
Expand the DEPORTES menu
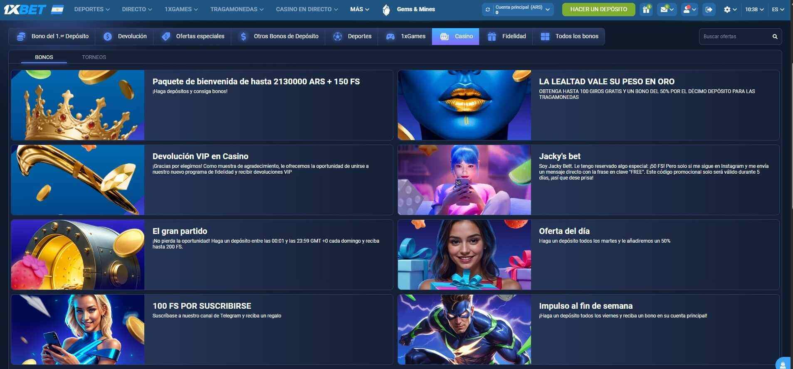(x=92, y=9)
